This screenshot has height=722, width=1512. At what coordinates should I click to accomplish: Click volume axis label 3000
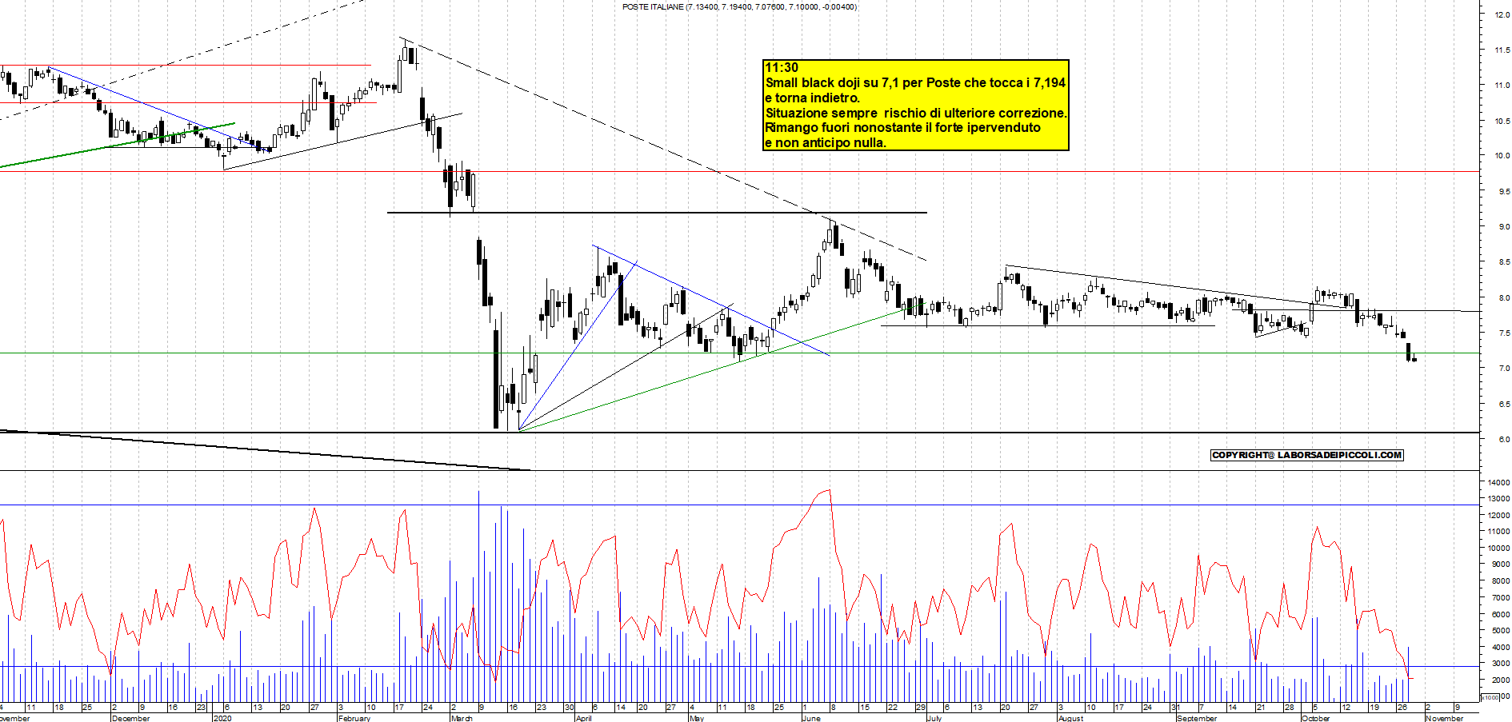pyautogui.click(x=1500, y=663)
